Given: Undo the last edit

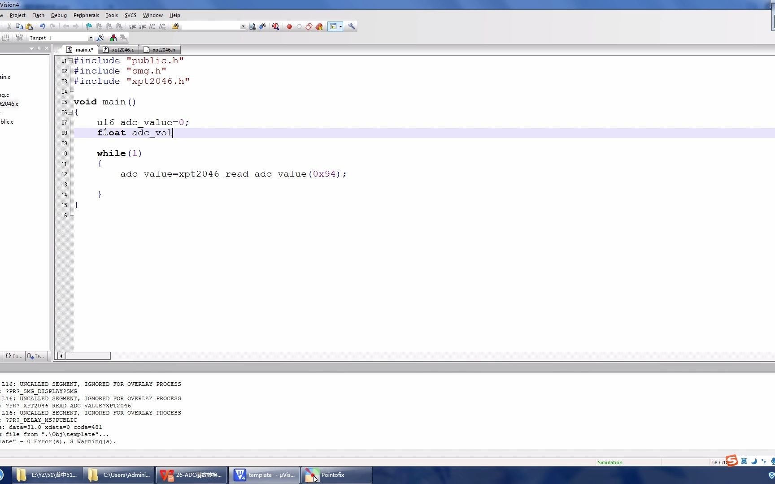Looking at the screenshot, I should pyautogui.click(x=42, y=26).
